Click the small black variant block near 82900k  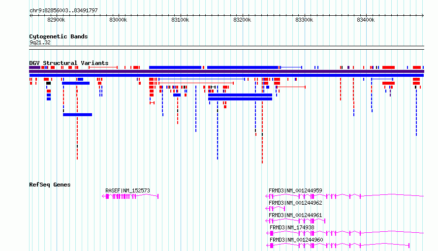49,83
